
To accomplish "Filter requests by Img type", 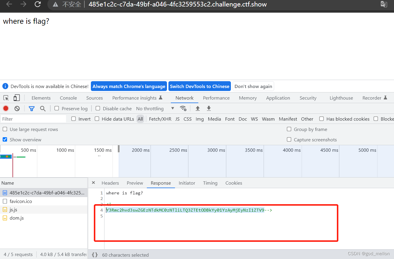I will (x=200, y=119).
